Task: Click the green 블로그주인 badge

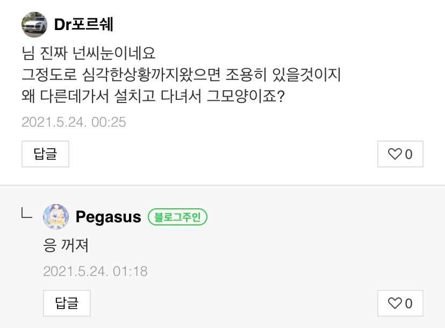Action: (177, 217)
